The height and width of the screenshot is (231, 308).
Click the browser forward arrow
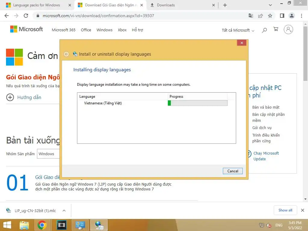pos(16,16)
